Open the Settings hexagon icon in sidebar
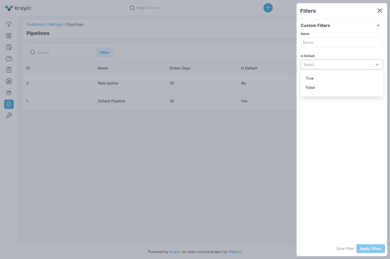The width and height of the screenshot is (390, 259). [x=9, y=104]
